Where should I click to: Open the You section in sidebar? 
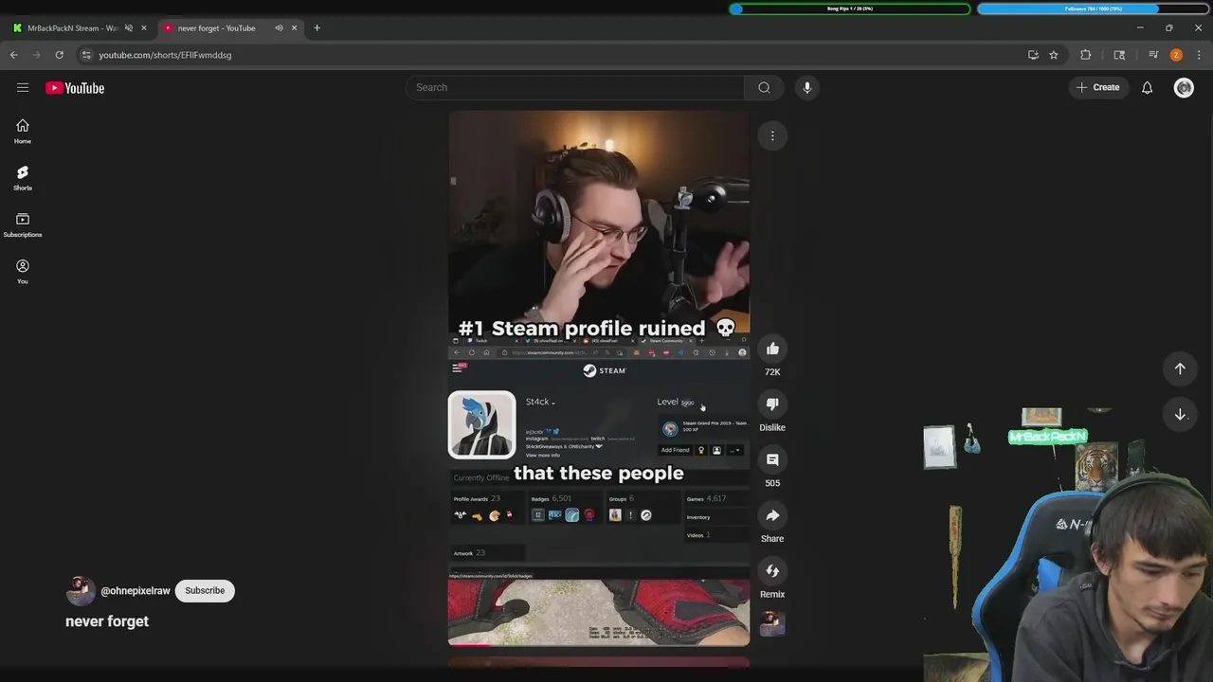[x=23, y=272]
